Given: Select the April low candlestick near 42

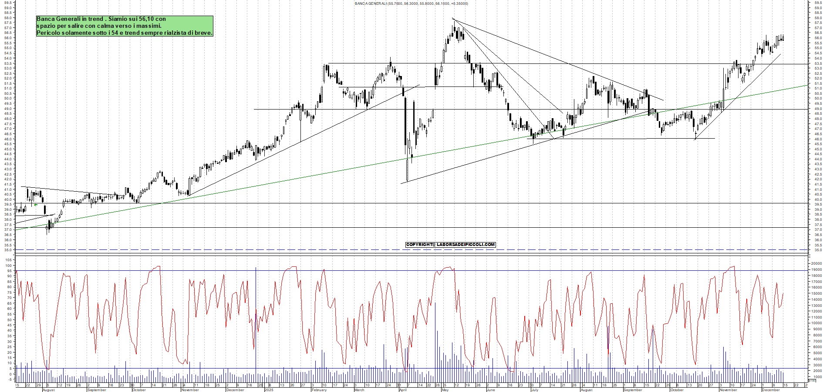Looking at the screenshot, I should (x=407, y=170).
